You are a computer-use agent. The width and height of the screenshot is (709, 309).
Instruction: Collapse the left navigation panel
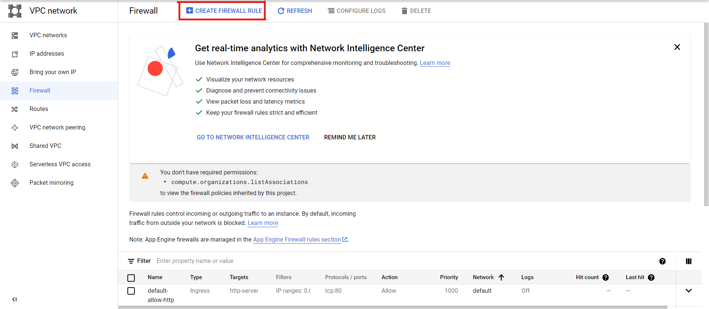(x=14, y=299)
